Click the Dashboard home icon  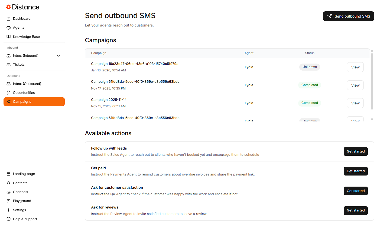[x=9, y=19]
